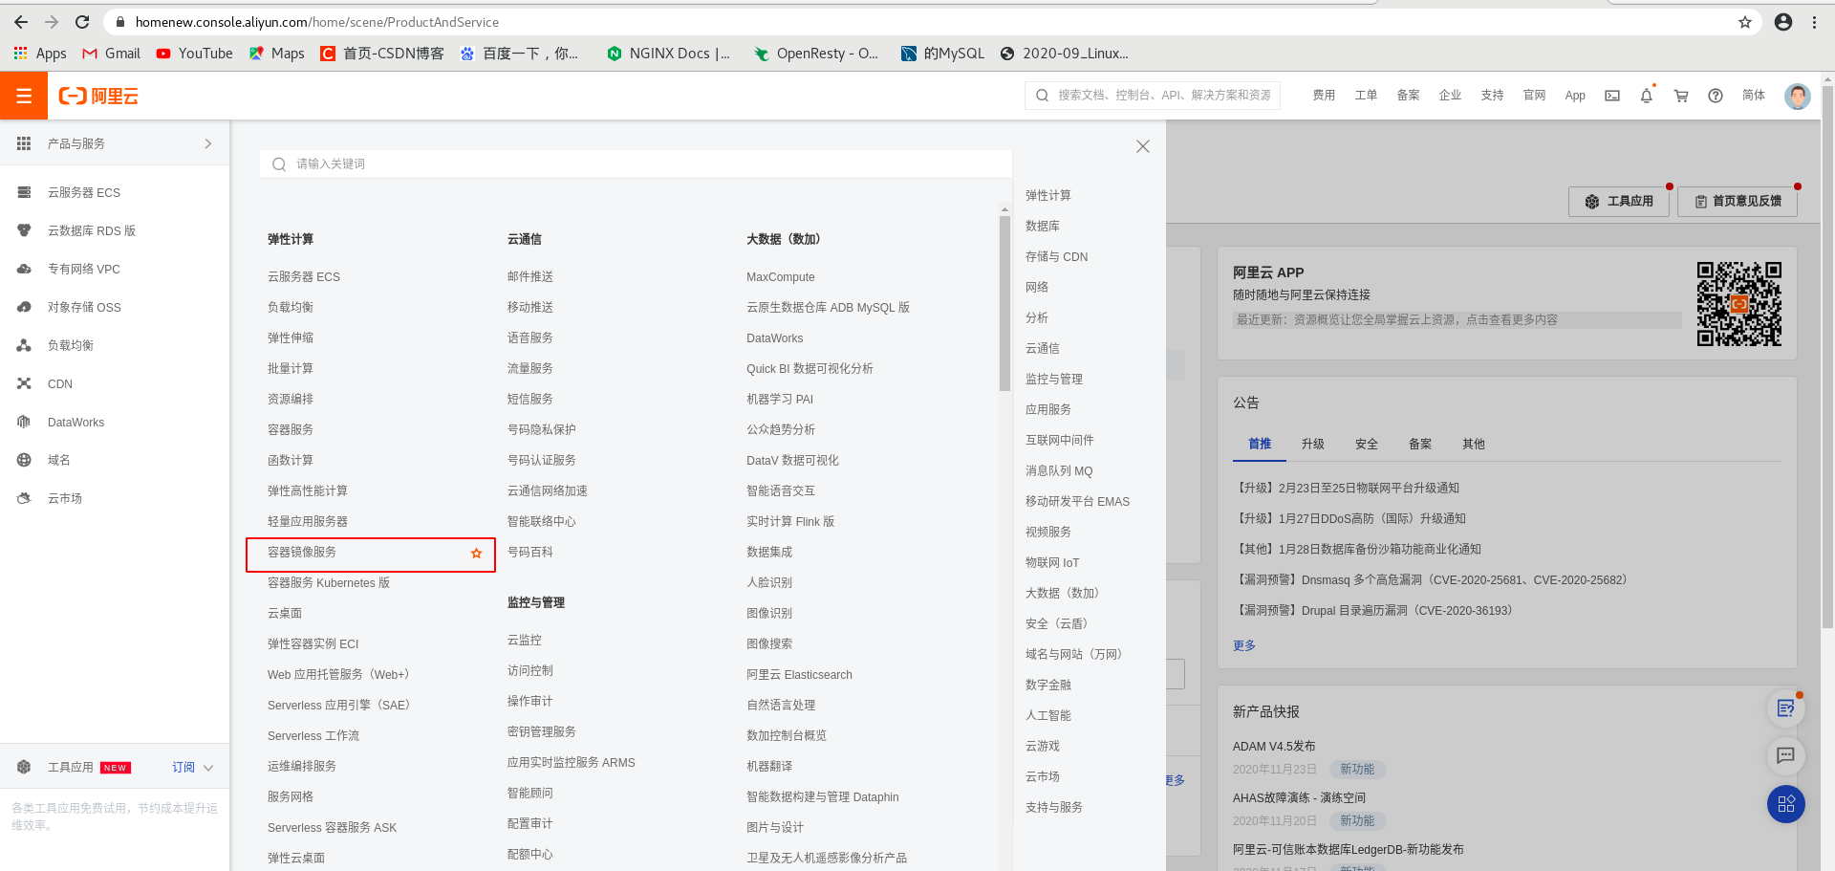Click the 云服务器 ECS sidebar icon
The width and height of the screenshot is (1835, 871).
[24, 192]
